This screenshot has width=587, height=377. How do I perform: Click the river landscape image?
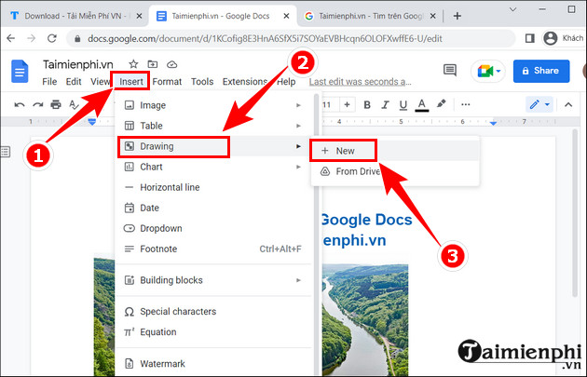pos(365,320)
